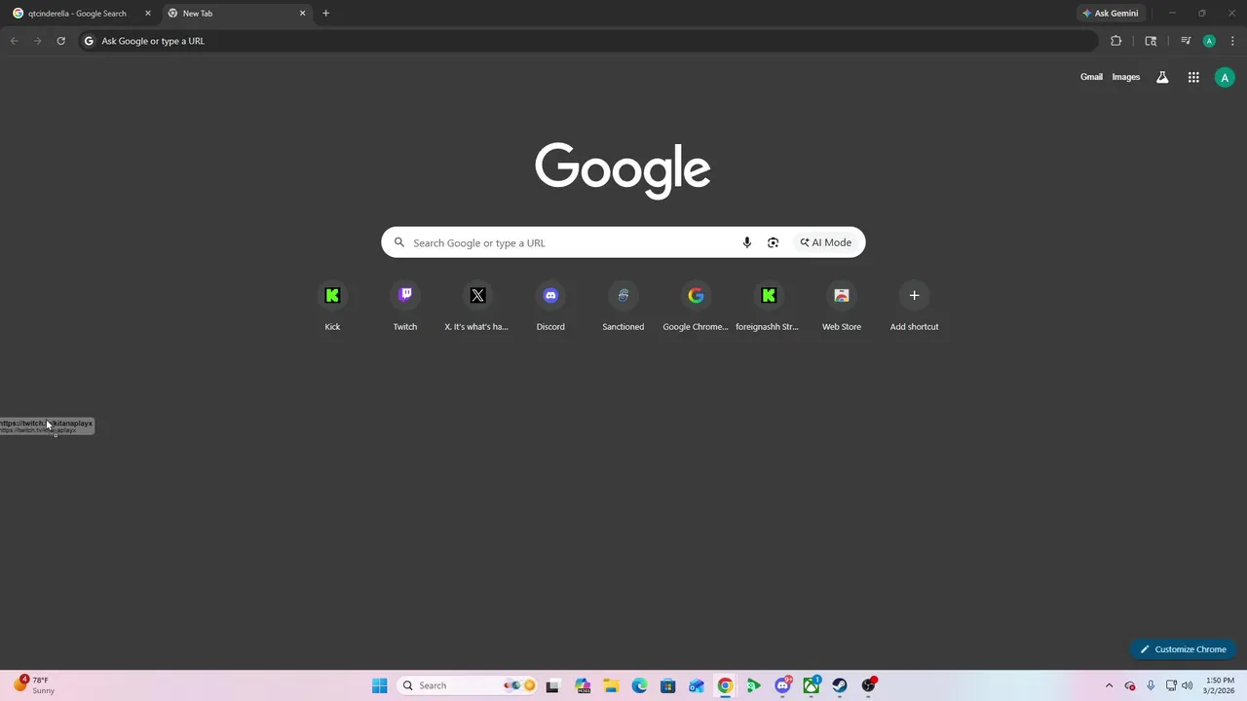Click the Add shortcut button

(914, 307)
